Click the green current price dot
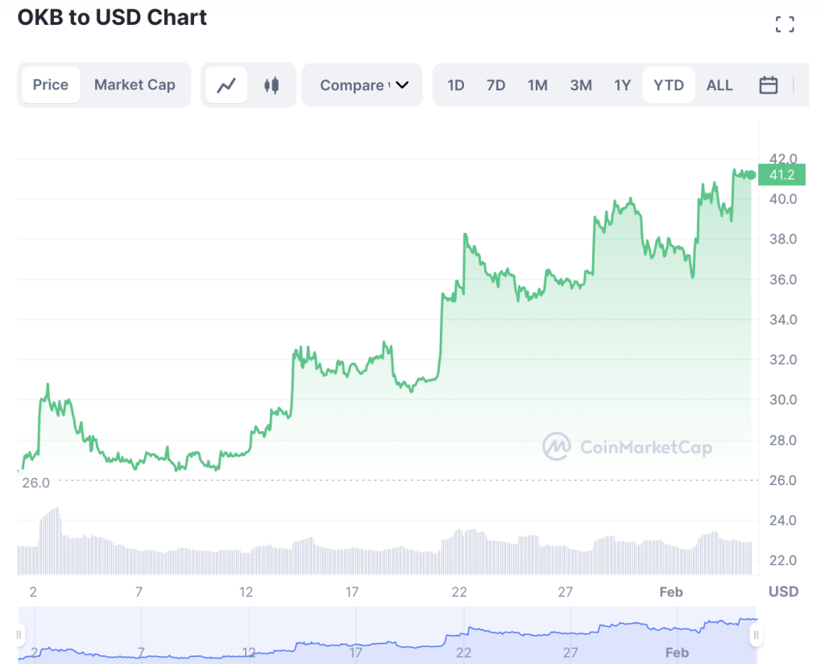The image size is (825, 664). point(751,175)
